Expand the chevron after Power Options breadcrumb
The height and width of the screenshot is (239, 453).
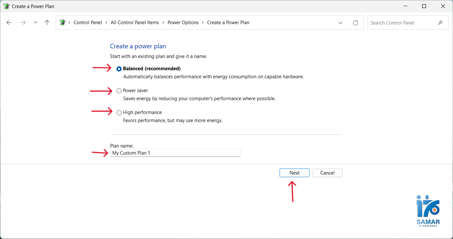coord(203,23)
